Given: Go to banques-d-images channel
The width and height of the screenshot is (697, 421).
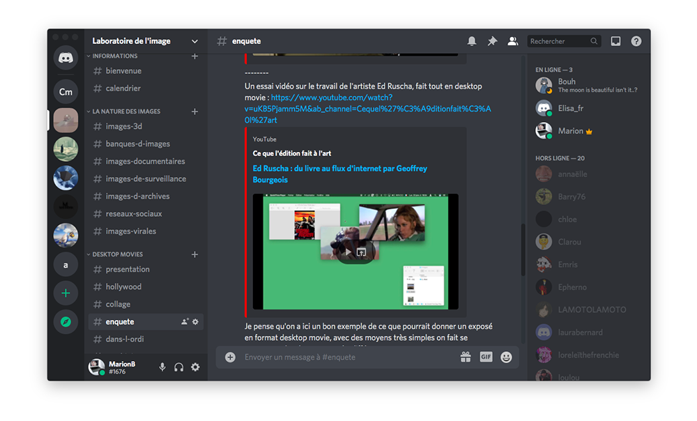Looking at the screenshot, I should 146,144.
